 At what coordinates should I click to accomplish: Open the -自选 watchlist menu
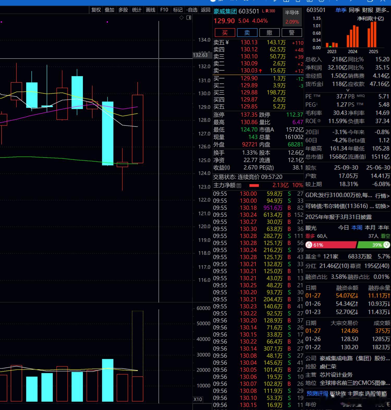coord(192,10)
